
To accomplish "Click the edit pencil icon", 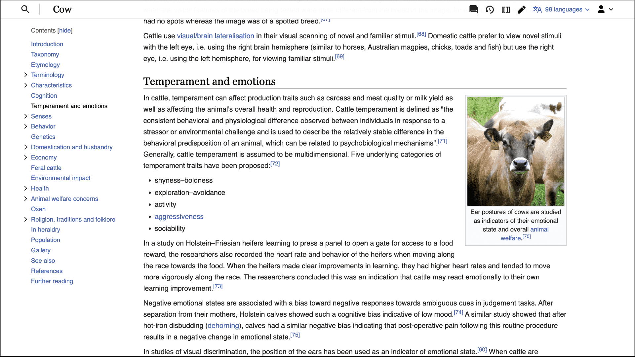I will pos(522,10).
